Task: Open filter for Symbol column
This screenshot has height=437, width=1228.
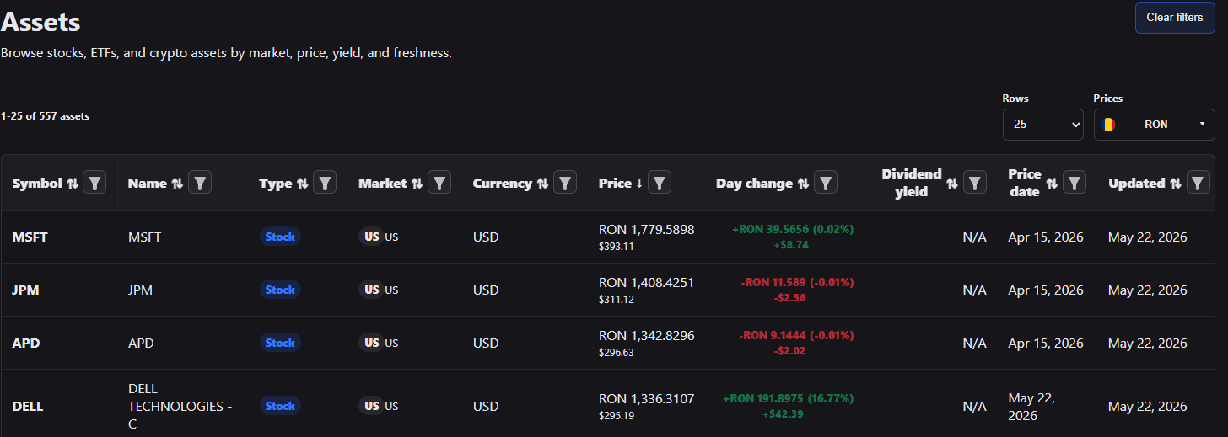Action: pyautogui.click(x=95, y=182)
